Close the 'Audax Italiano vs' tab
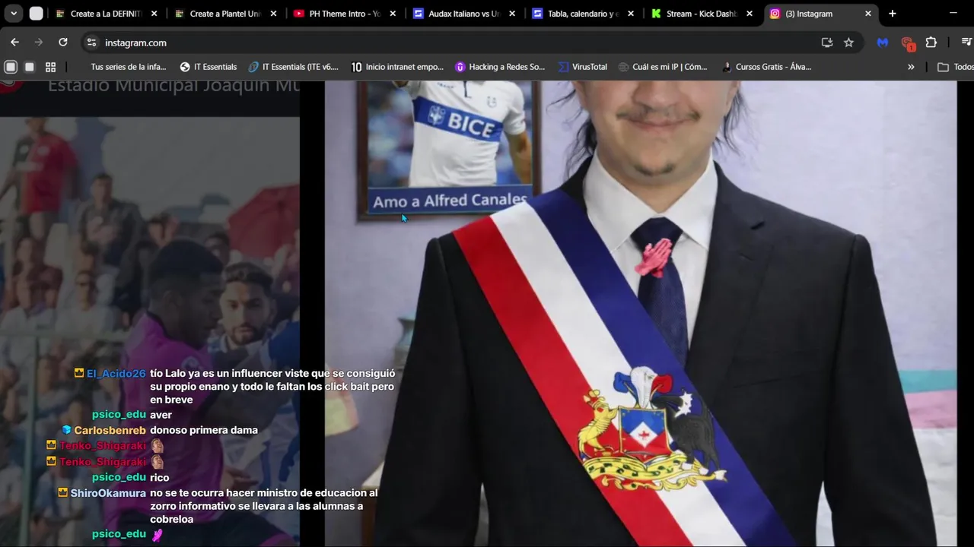This screenshot has width=974, height=547. [512, 14]
